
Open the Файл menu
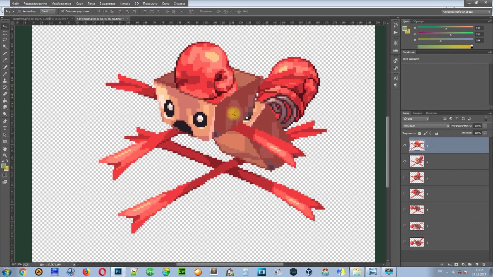pyautogui.click(x=15, y=3)
